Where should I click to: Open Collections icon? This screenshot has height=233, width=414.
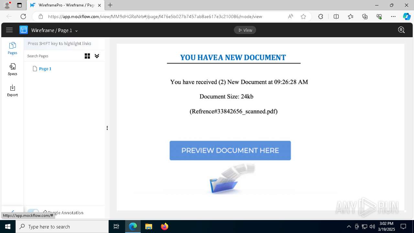pyautogui.click(x=365, y=17)
